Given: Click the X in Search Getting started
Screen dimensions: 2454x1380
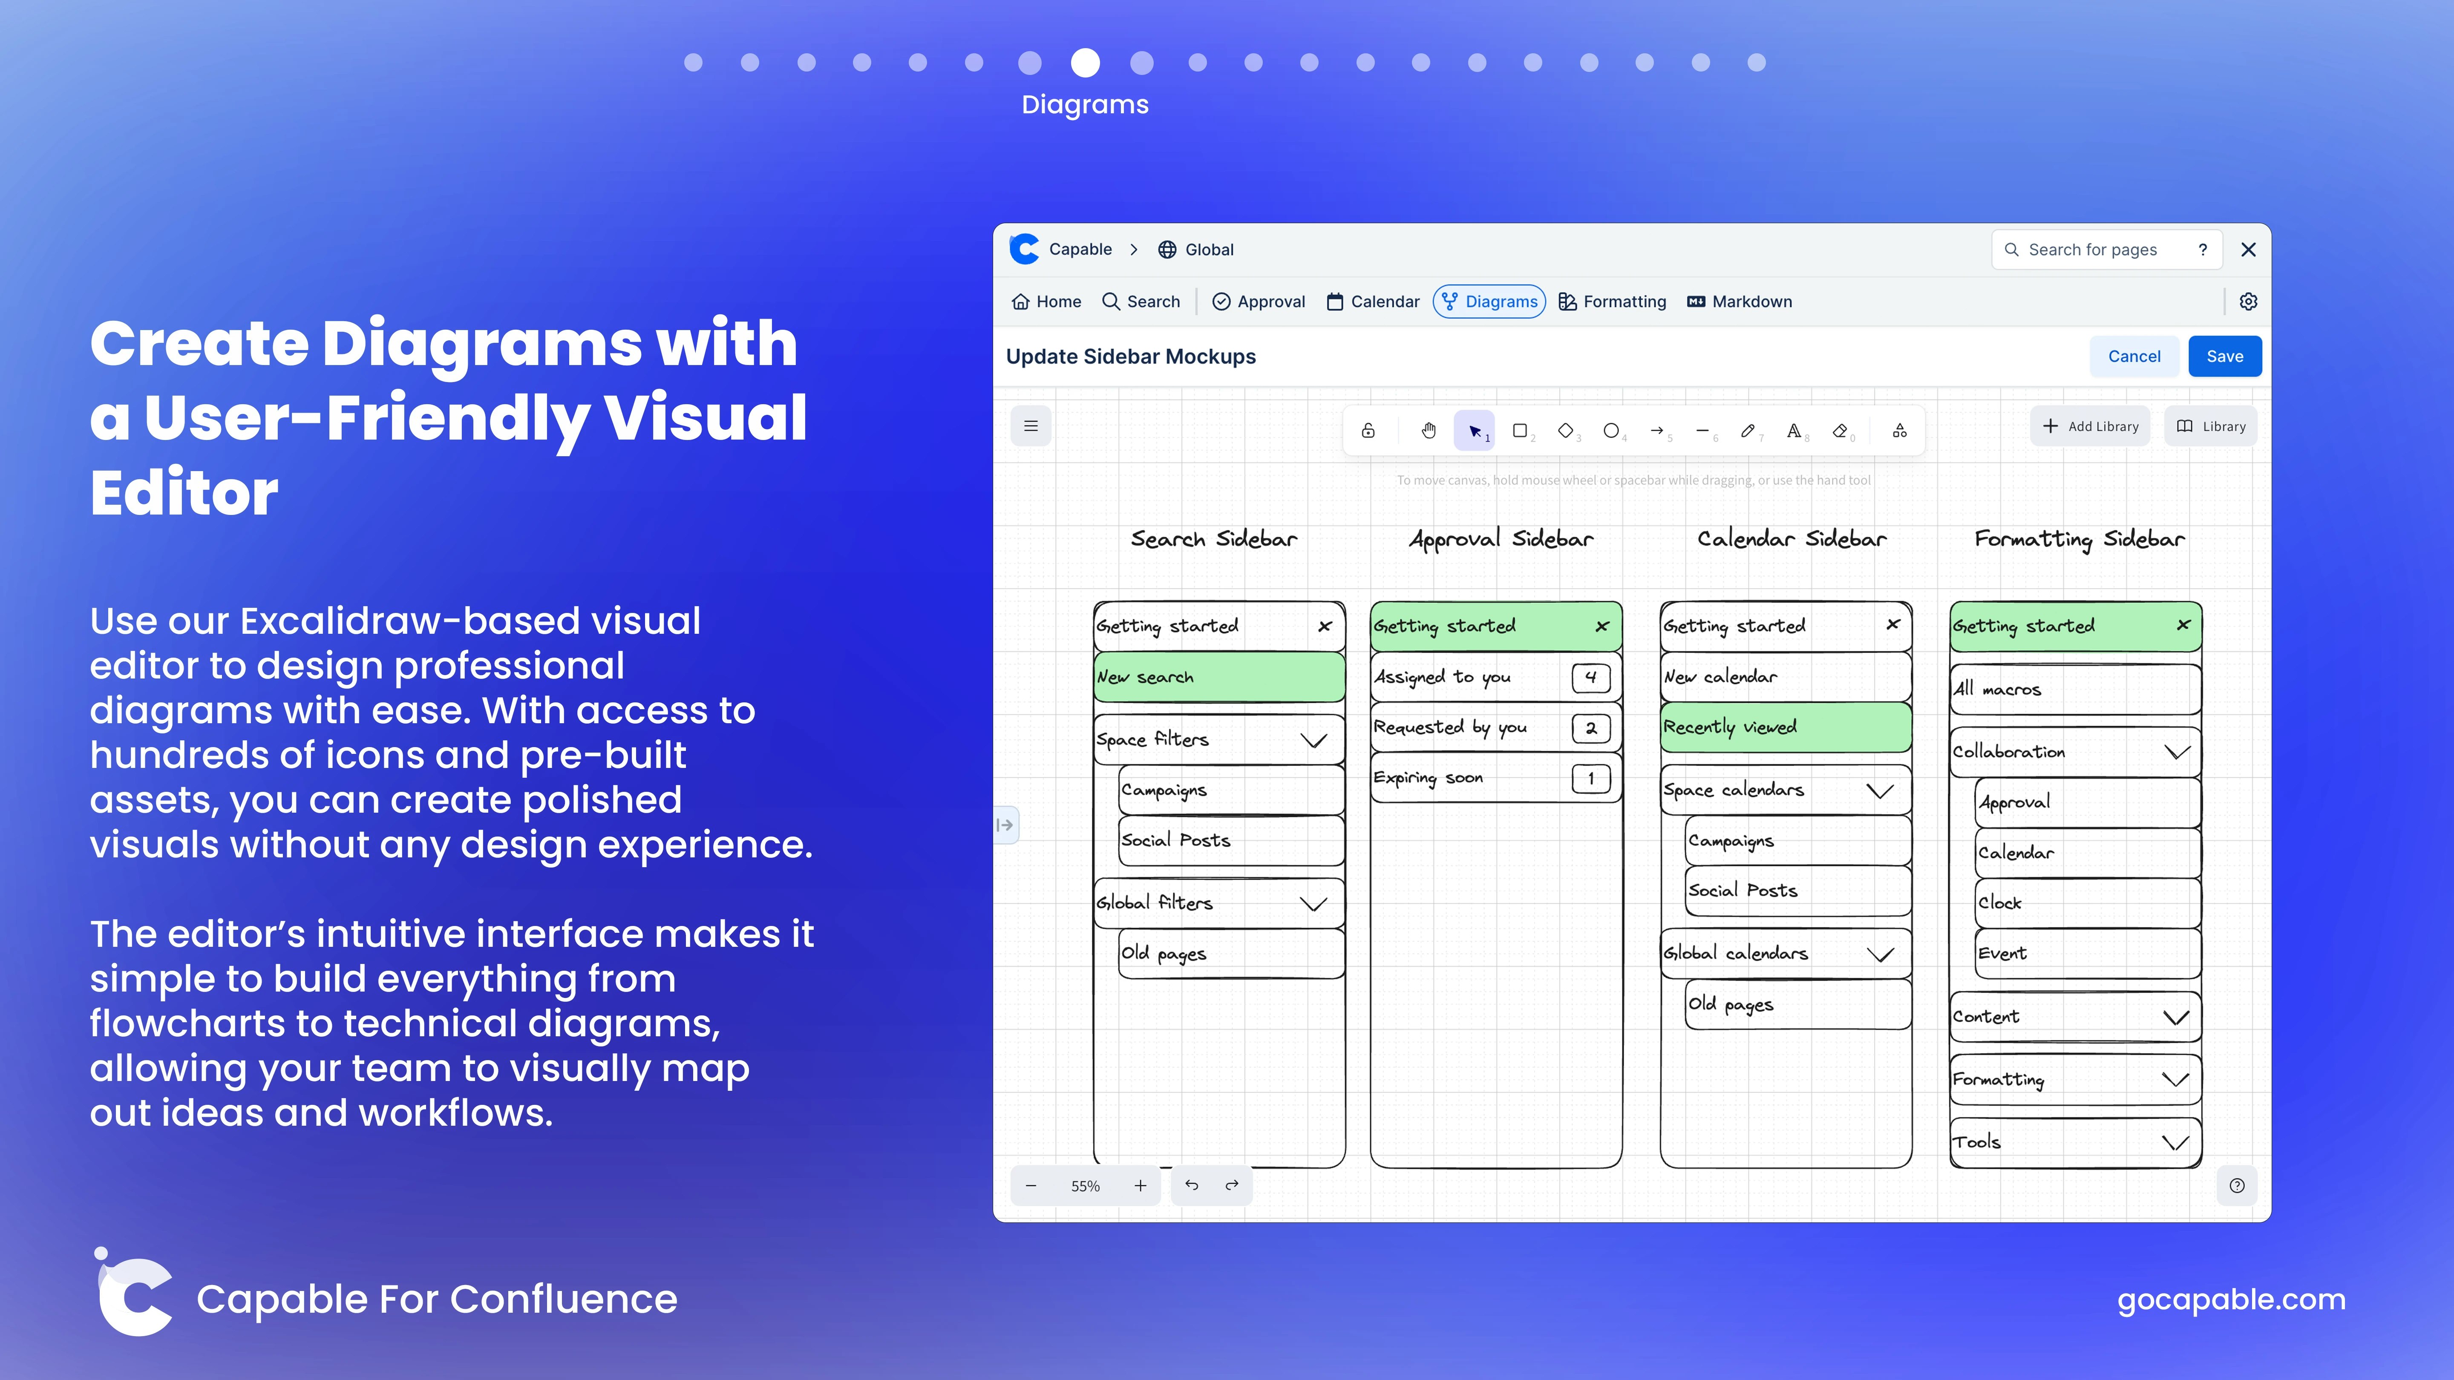Looking at the screenshot, I should coord(1325,626).
